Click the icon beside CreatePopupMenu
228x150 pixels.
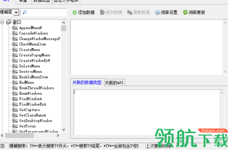pyautogui.click(x=15, y=55)
